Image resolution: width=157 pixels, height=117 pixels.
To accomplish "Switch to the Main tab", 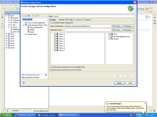I will tap(53, 20).
